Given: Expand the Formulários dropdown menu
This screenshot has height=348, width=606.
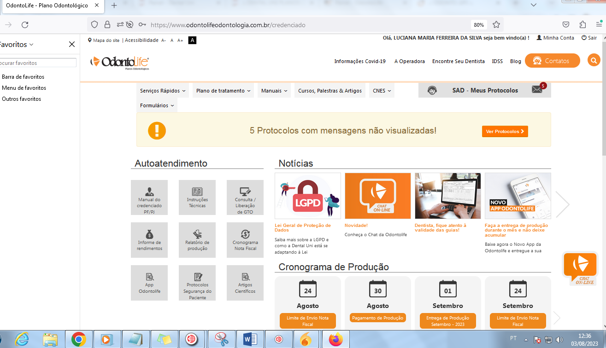Looking at the screenshot, I should (x=157, y=105).
